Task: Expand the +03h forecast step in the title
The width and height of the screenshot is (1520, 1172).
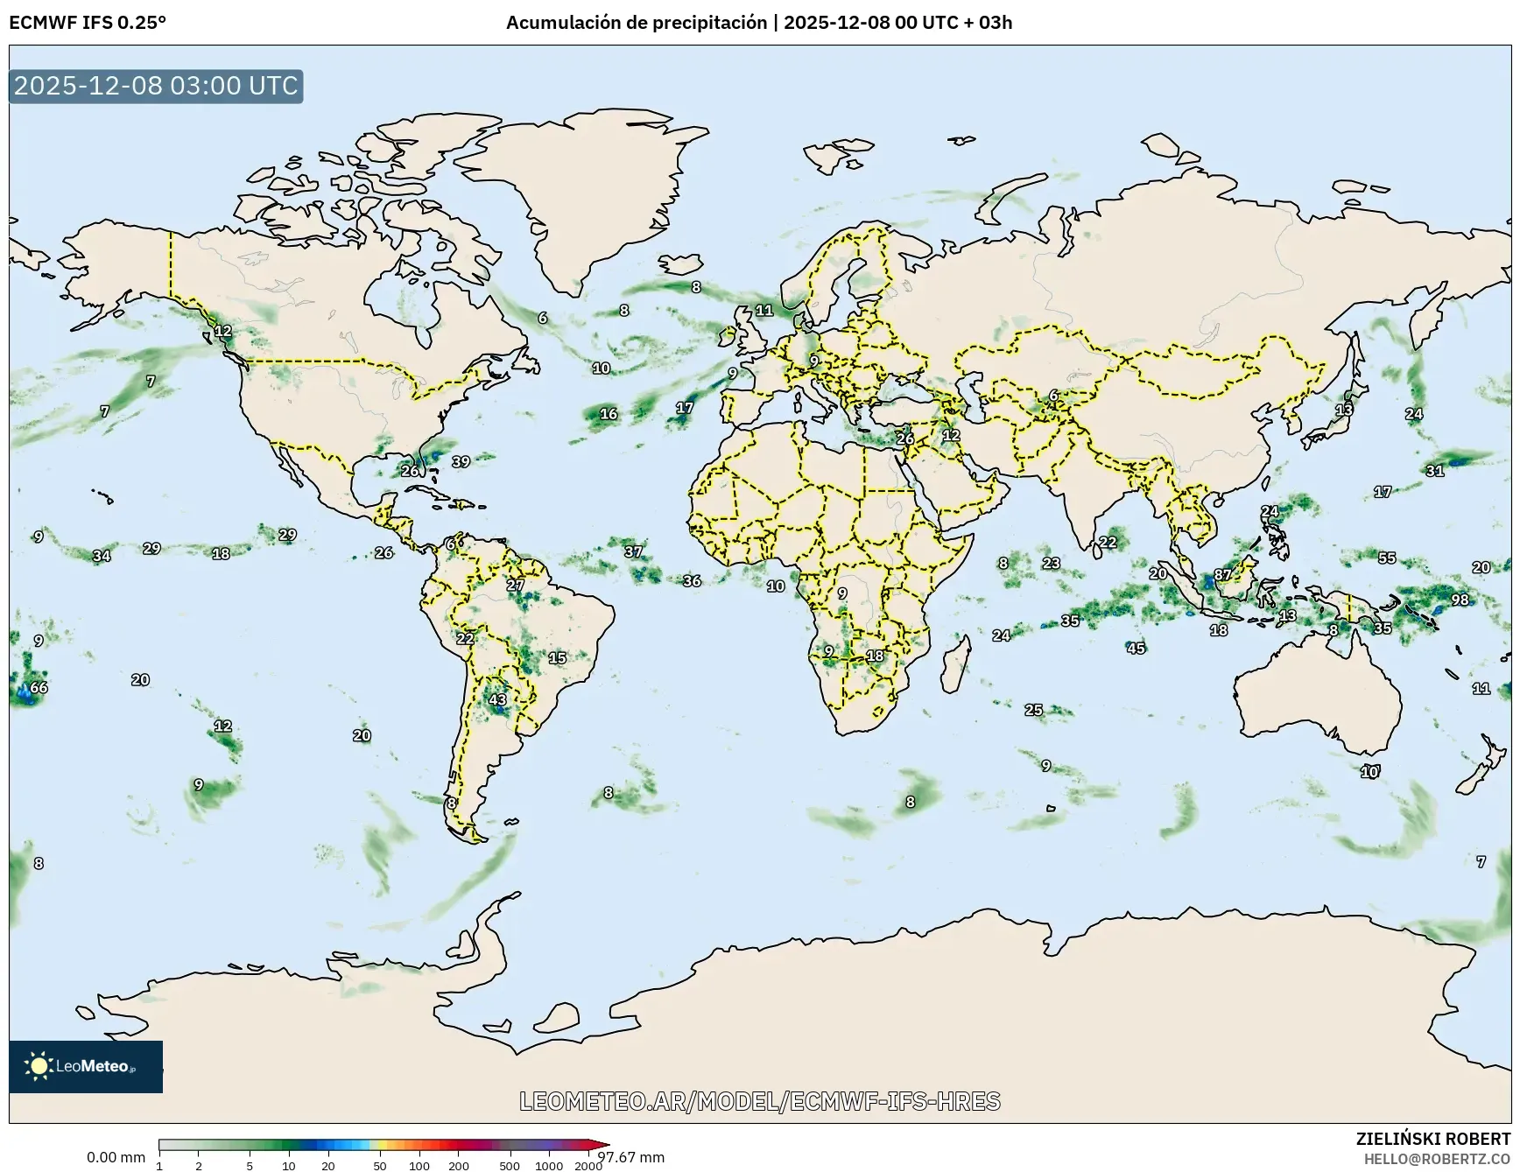Action: click(989, 24)
